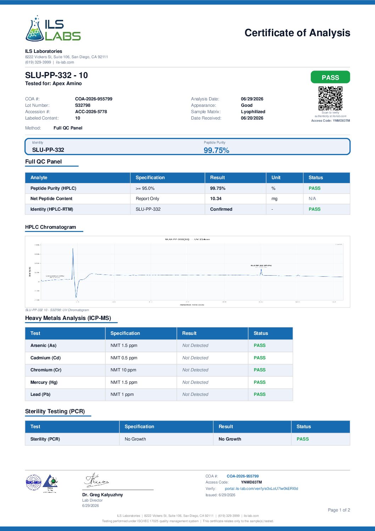Click the Full QC Panel section heading
The width and height of the screenshot is (375, 531).
point(43,161)
